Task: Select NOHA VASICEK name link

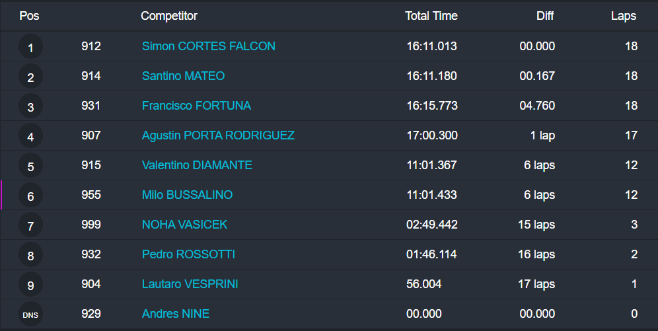Action: [x=184, y=225]
